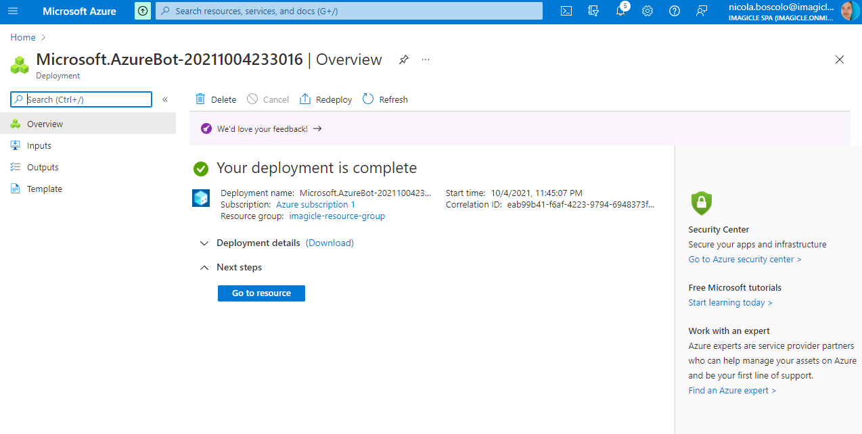Open the notifications bell
Screen dimensions: 862x434
[x=620, y=11]
